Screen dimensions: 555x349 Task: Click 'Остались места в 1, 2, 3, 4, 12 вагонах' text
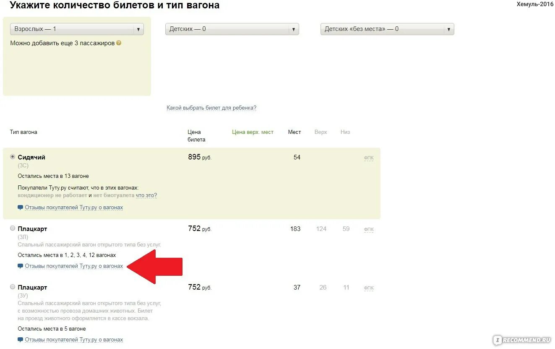(67, 255)
